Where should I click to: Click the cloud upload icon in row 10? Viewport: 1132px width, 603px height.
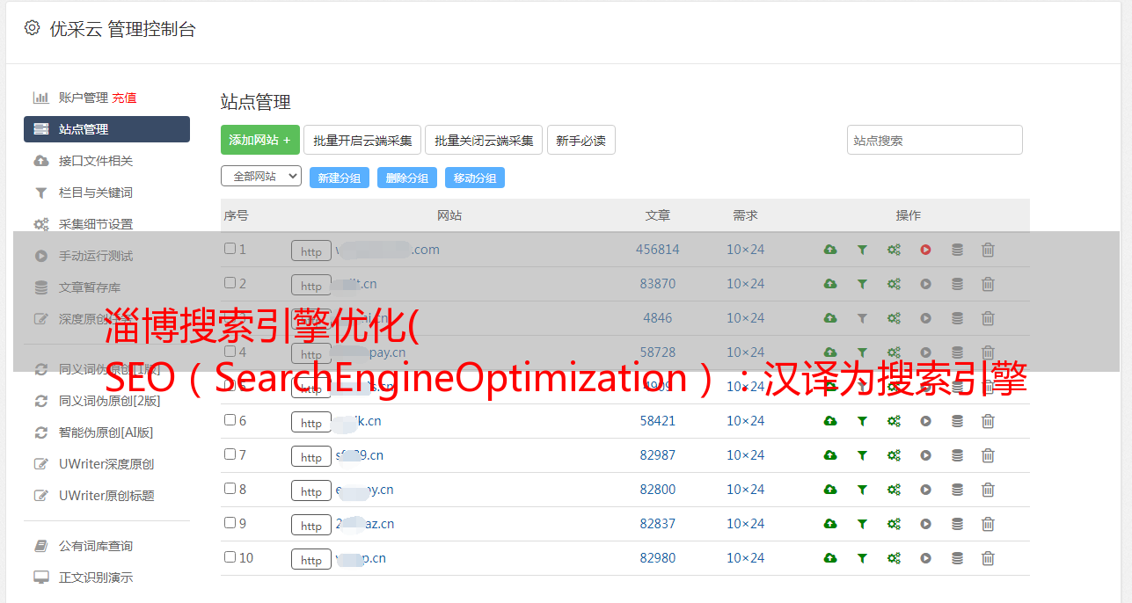pos(830,558)
